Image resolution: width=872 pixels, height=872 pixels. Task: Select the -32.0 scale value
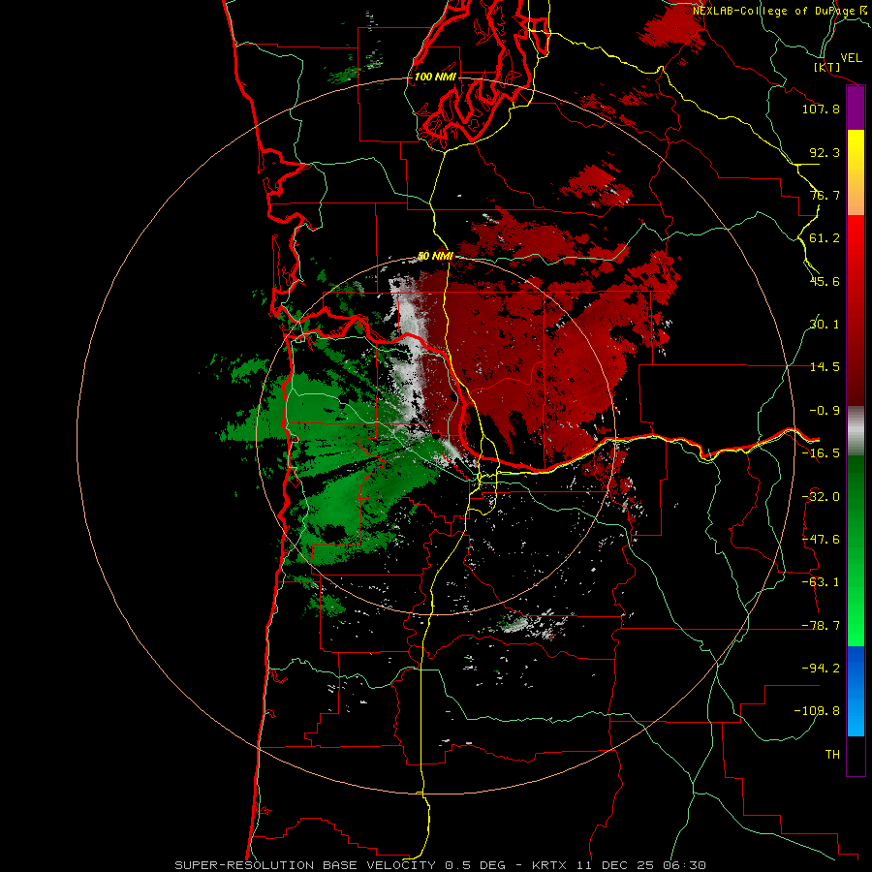click(821, 497)
